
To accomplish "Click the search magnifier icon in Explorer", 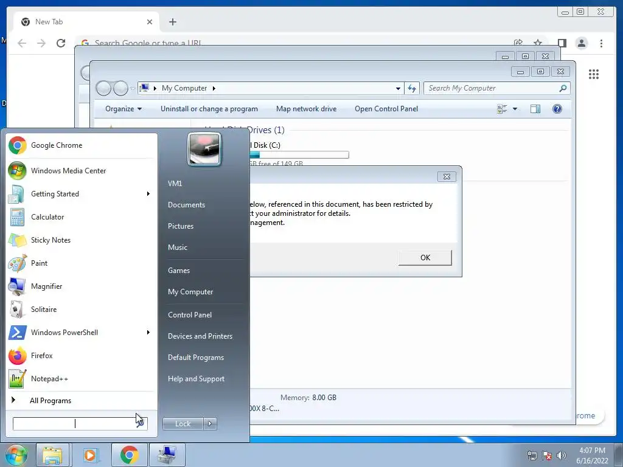I will (563, 88).
